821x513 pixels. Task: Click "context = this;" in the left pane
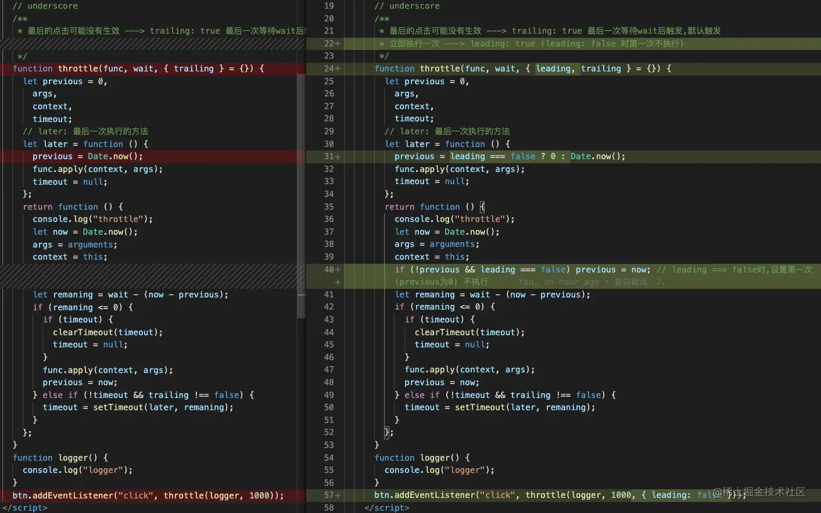70,257
